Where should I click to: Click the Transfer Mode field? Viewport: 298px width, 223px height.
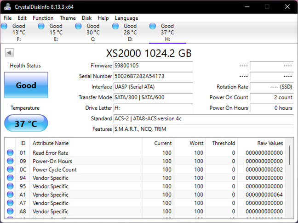(153, 97)
